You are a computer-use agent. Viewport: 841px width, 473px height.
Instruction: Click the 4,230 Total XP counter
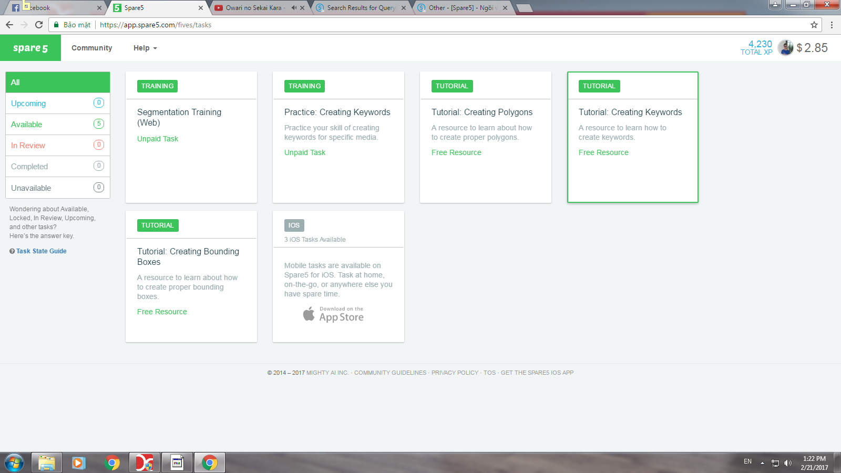[x=756, y=47]
